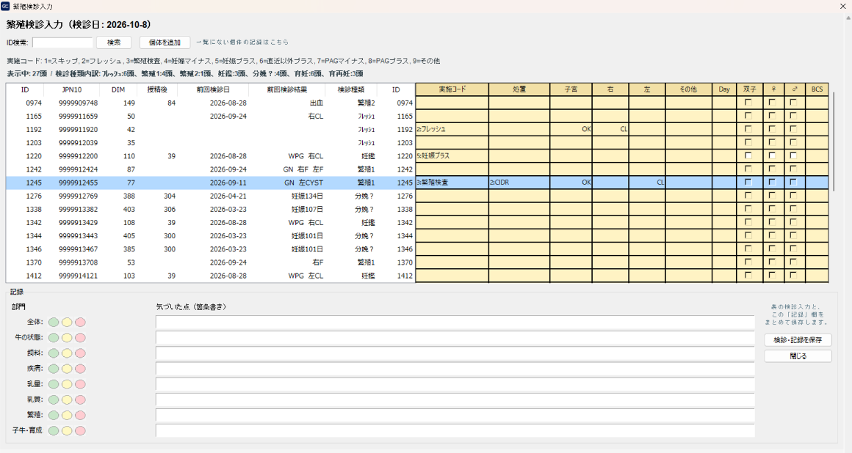Click the 繁殖 notes text field
Screen dimensions: 852x453
455,415
